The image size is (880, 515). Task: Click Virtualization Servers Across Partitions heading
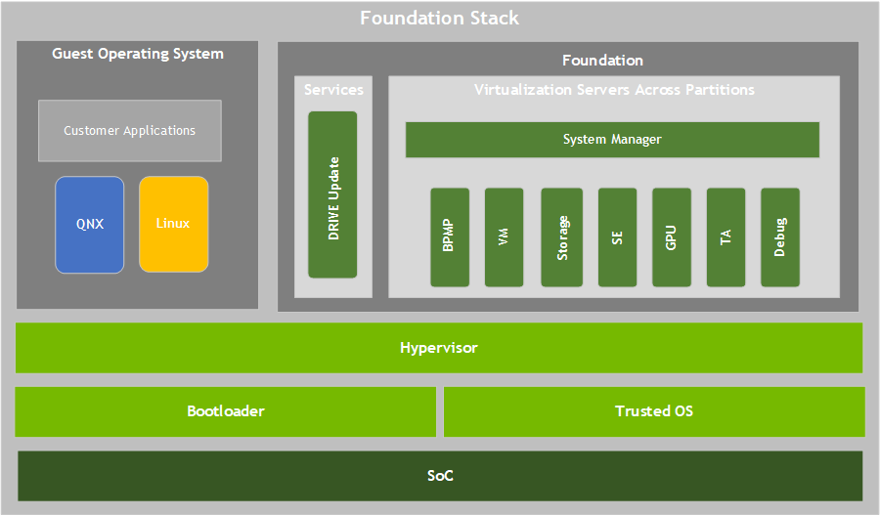(614, 90)
